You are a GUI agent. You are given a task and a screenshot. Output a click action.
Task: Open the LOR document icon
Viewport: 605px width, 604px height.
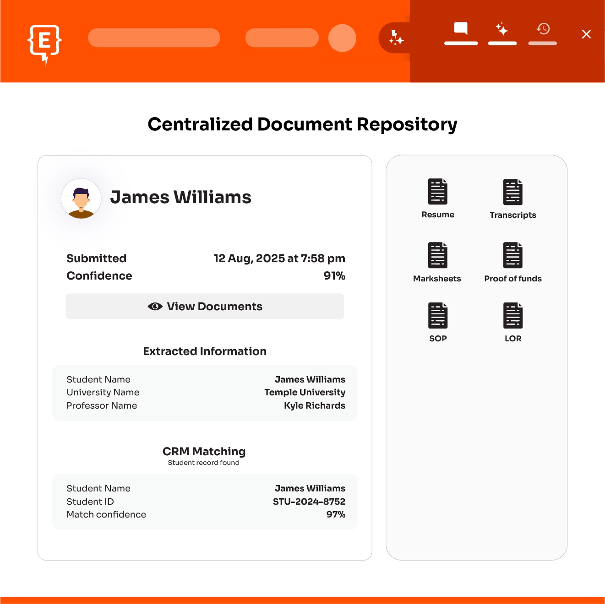point(512,315)
